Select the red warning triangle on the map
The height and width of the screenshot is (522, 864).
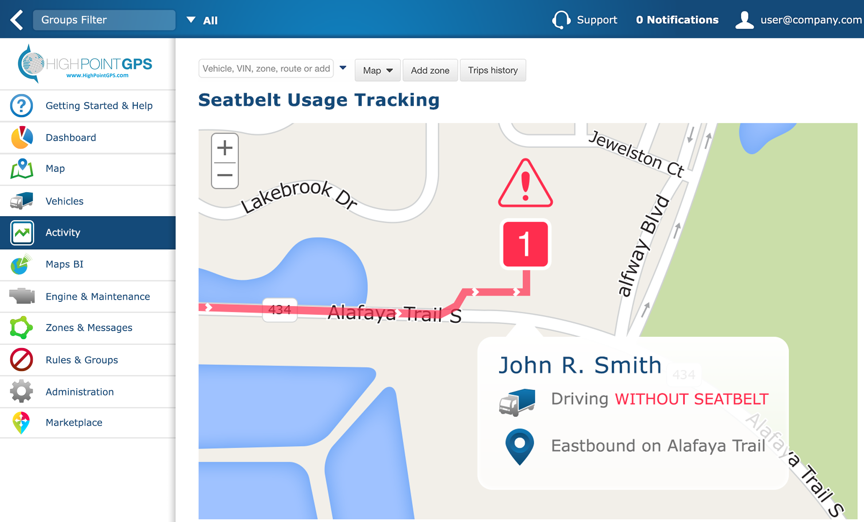[x=526, y=183]
